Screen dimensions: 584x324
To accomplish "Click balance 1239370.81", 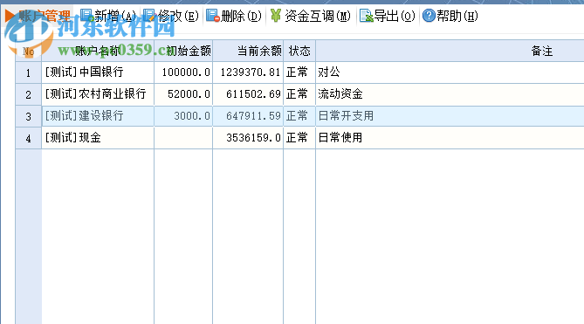I will [251, 72].
